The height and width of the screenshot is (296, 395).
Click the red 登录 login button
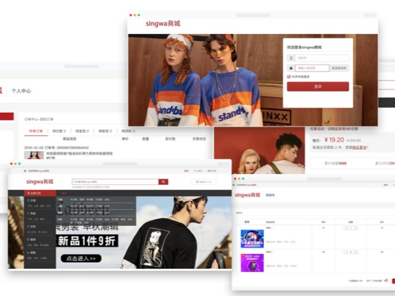click(318, 86)
